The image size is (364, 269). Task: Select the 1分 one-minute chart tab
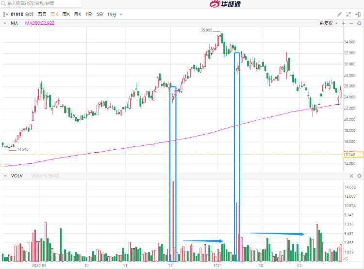[89, 15]
